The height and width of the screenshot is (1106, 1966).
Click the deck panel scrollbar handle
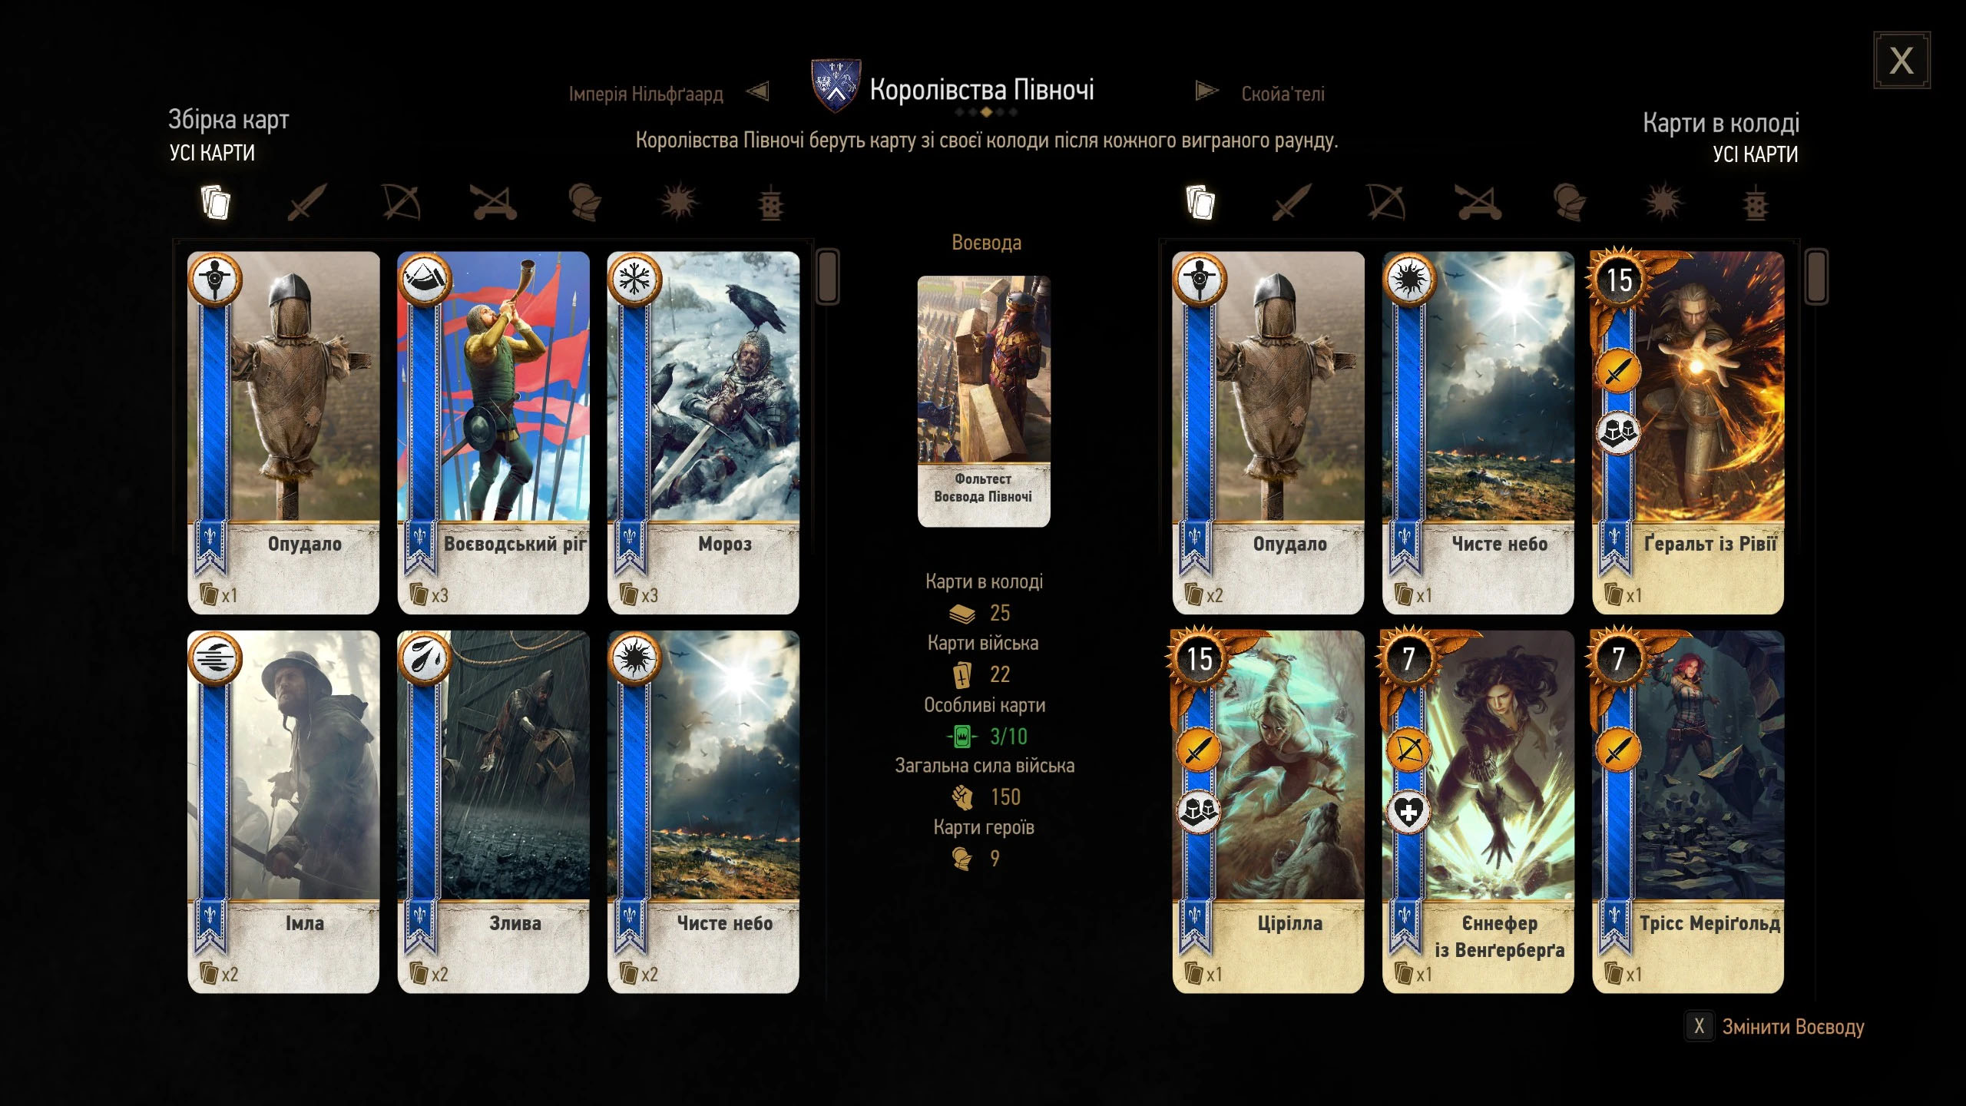point(1816,276)
